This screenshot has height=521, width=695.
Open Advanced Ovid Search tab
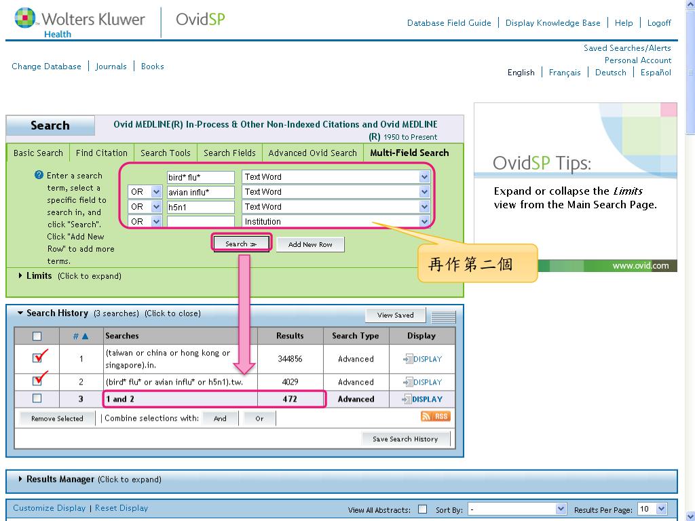click(312, 153)
